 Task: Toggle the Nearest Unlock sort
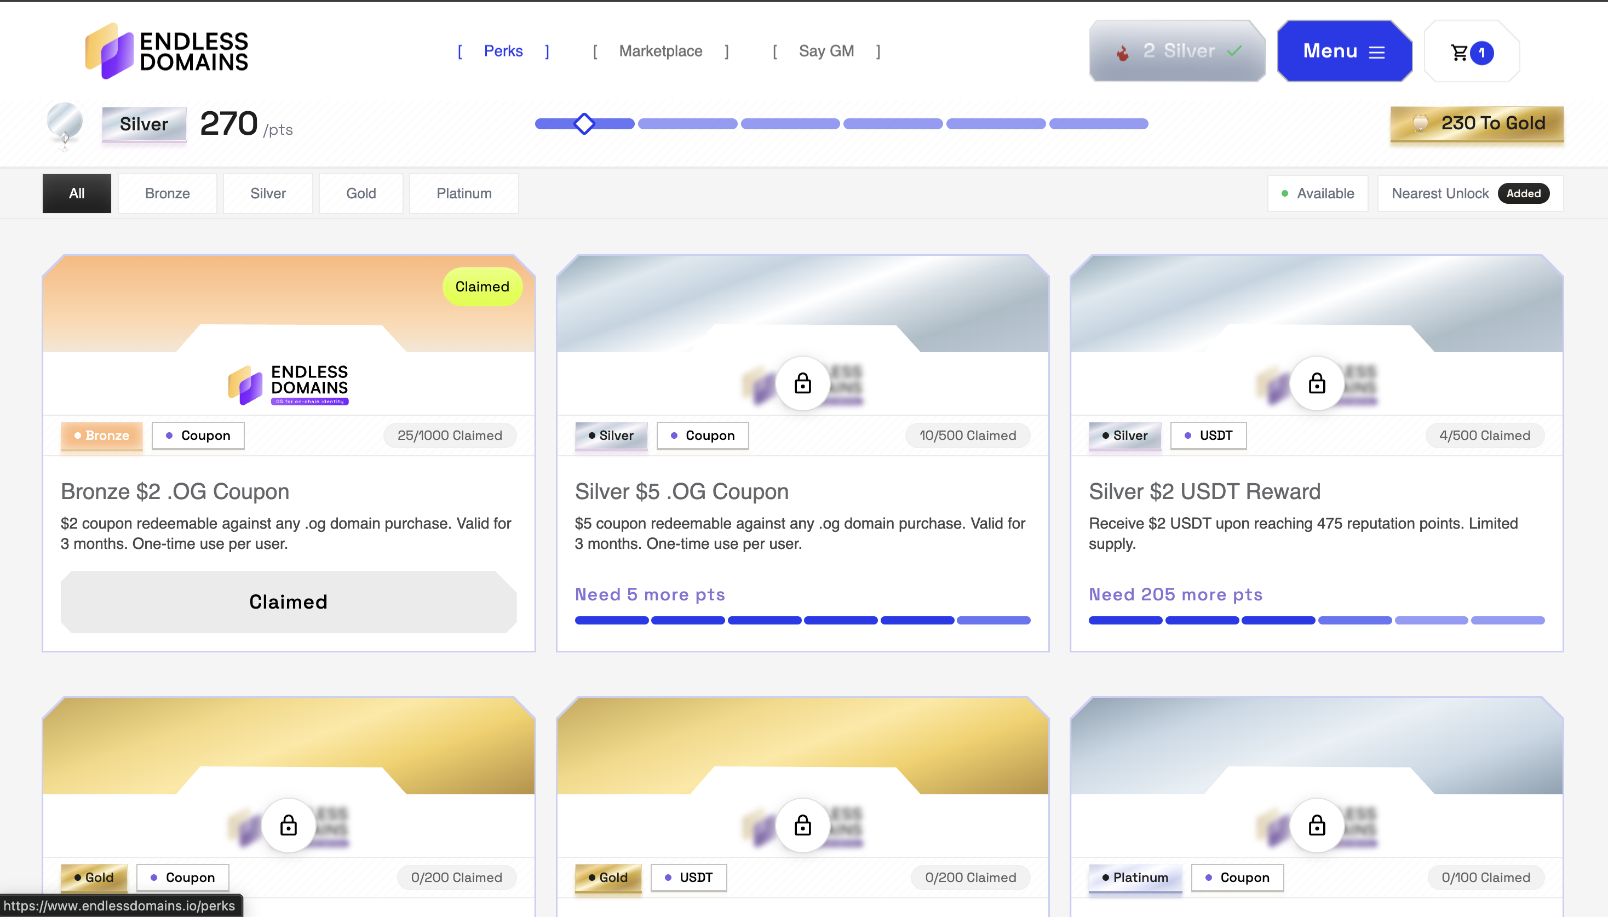[x=1470, y=193]
